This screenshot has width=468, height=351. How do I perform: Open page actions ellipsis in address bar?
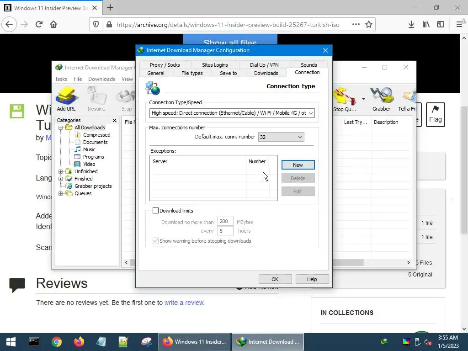[356, 25]
